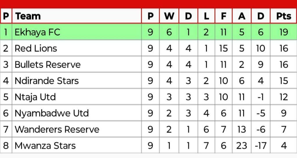Click the Team column header
Viewport: 297px width, 158px height.
[x=28, y=16]
